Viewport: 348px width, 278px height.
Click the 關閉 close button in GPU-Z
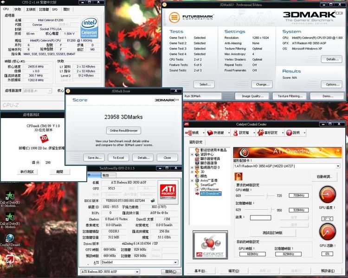(x=171, y=272)
